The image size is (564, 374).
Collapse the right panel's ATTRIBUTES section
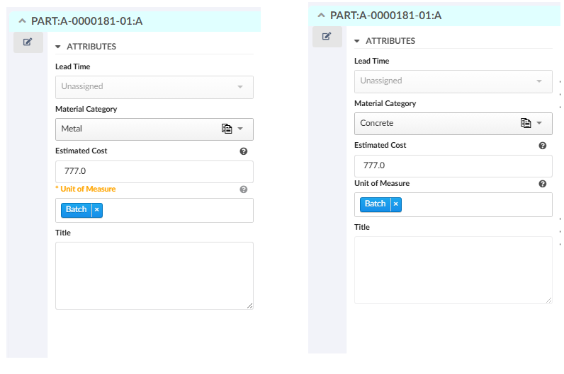click(357, 41)
